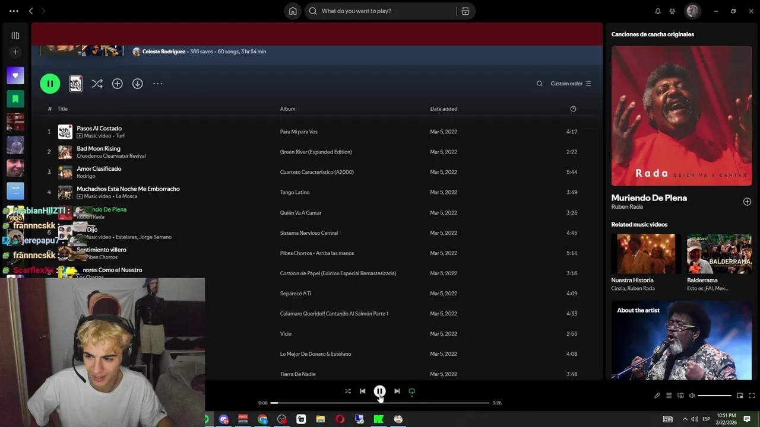760x427 pixels.
Task: Open the queue icon
Action: 669,396
